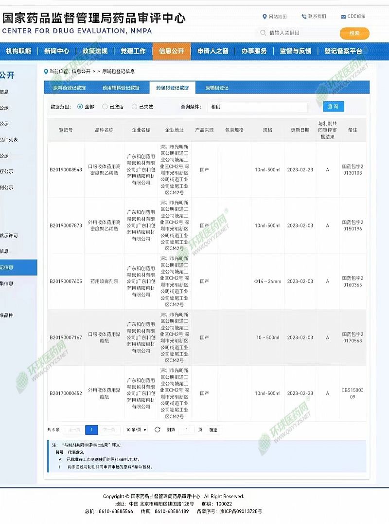Viewport: 389px width, 524px height.
Task: Open the 信息公开 navigation menu
Action: point(172,51)
